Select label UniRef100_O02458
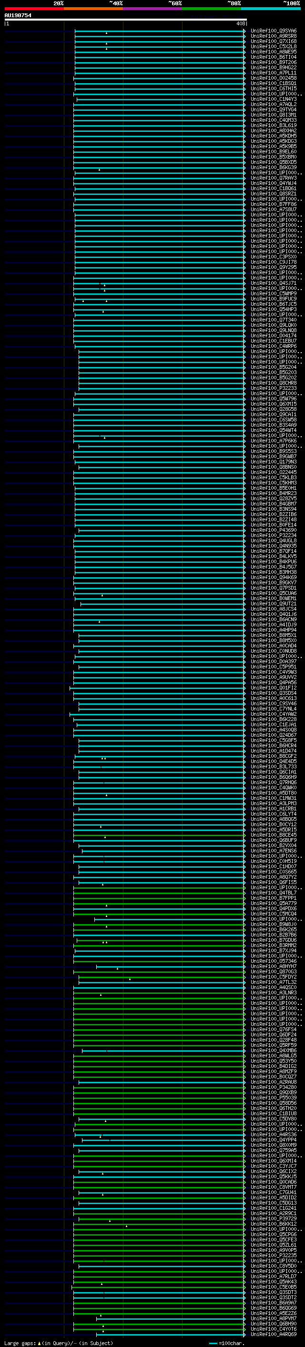 (273, 78)
